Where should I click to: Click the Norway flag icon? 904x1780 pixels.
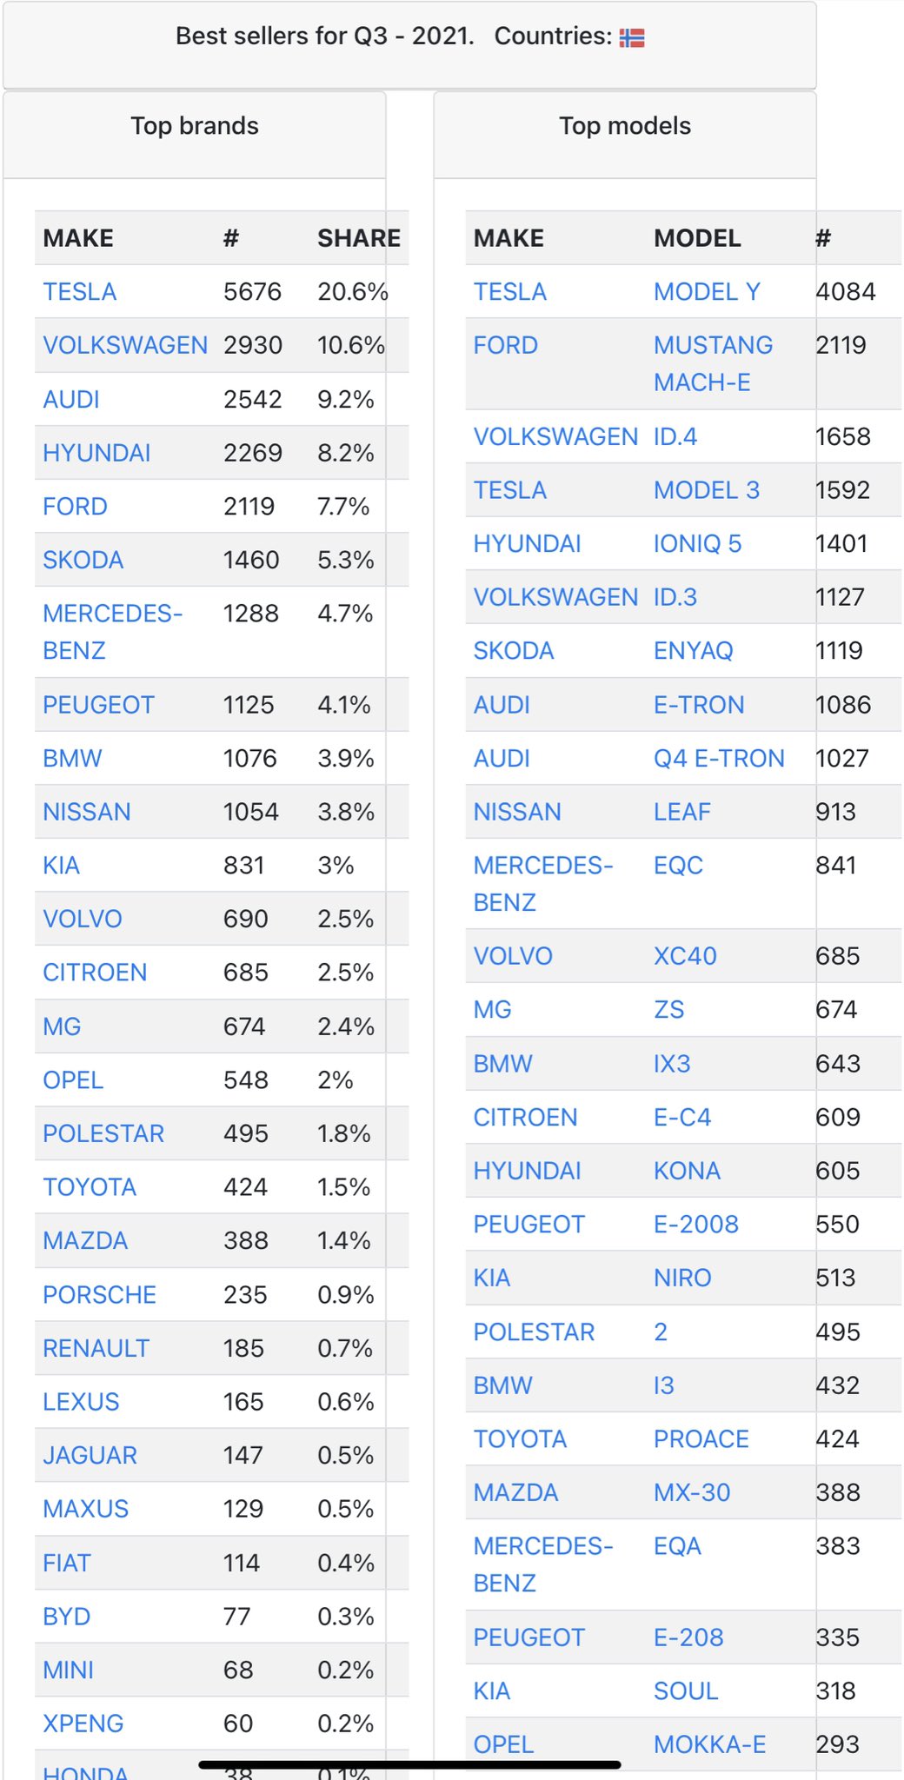click(632, 37)
